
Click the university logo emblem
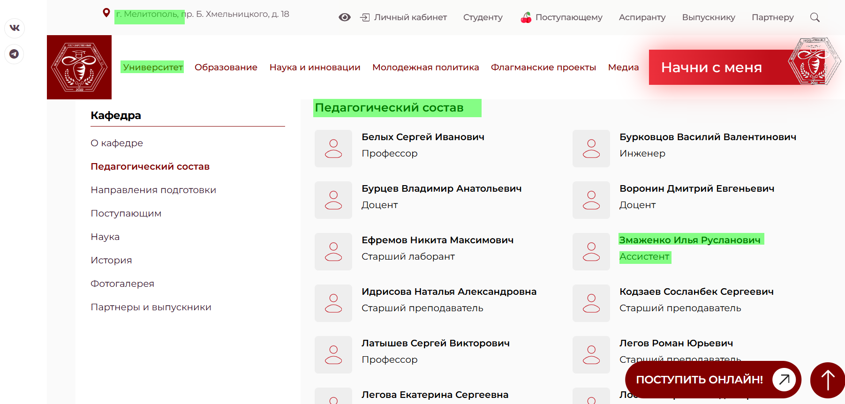tap(79, 67)
